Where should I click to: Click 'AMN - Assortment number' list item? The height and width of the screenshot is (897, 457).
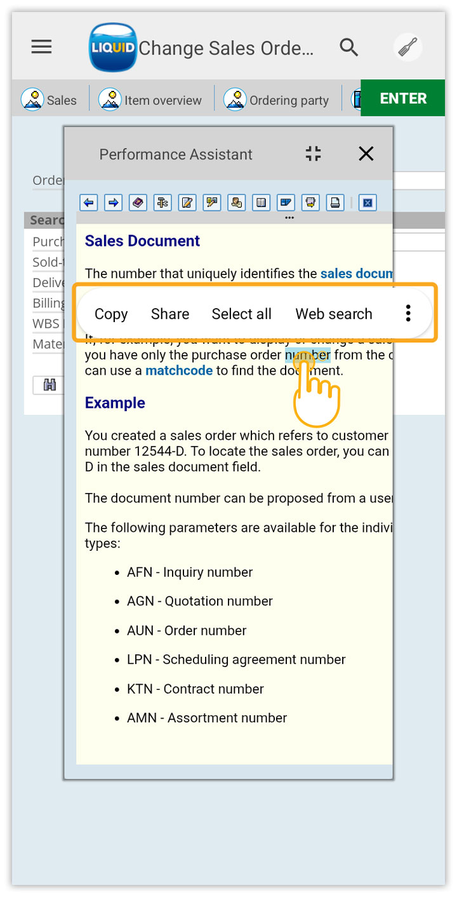click(207, 718)
